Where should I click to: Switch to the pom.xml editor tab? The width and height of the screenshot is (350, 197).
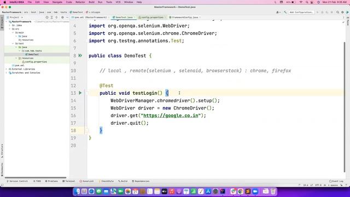(90, 17)
